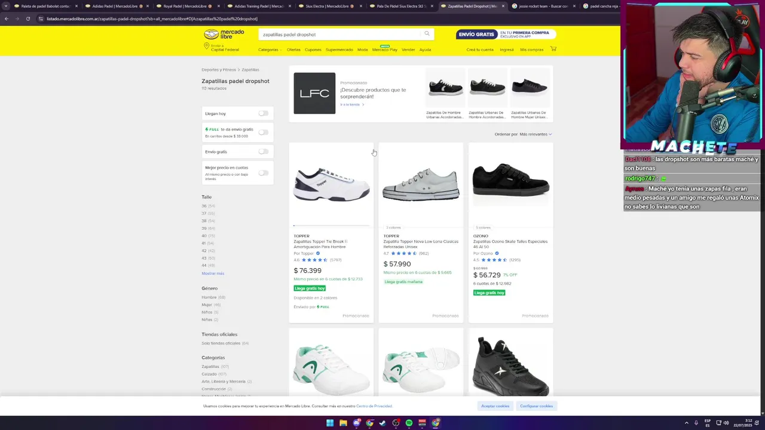The width and height of the screenshot is (765, 430).
Task: Click the location pin next to Capital Federal
Action: [206, 47]
